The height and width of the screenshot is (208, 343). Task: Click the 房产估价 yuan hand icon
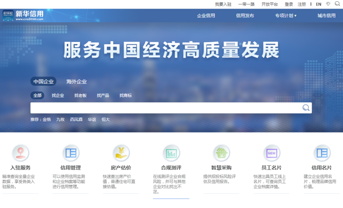coord(121,153)
